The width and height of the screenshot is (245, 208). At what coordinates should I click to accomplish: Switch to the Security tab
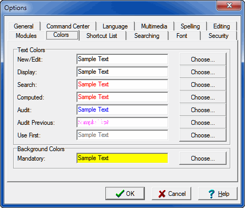coord(219,36)
